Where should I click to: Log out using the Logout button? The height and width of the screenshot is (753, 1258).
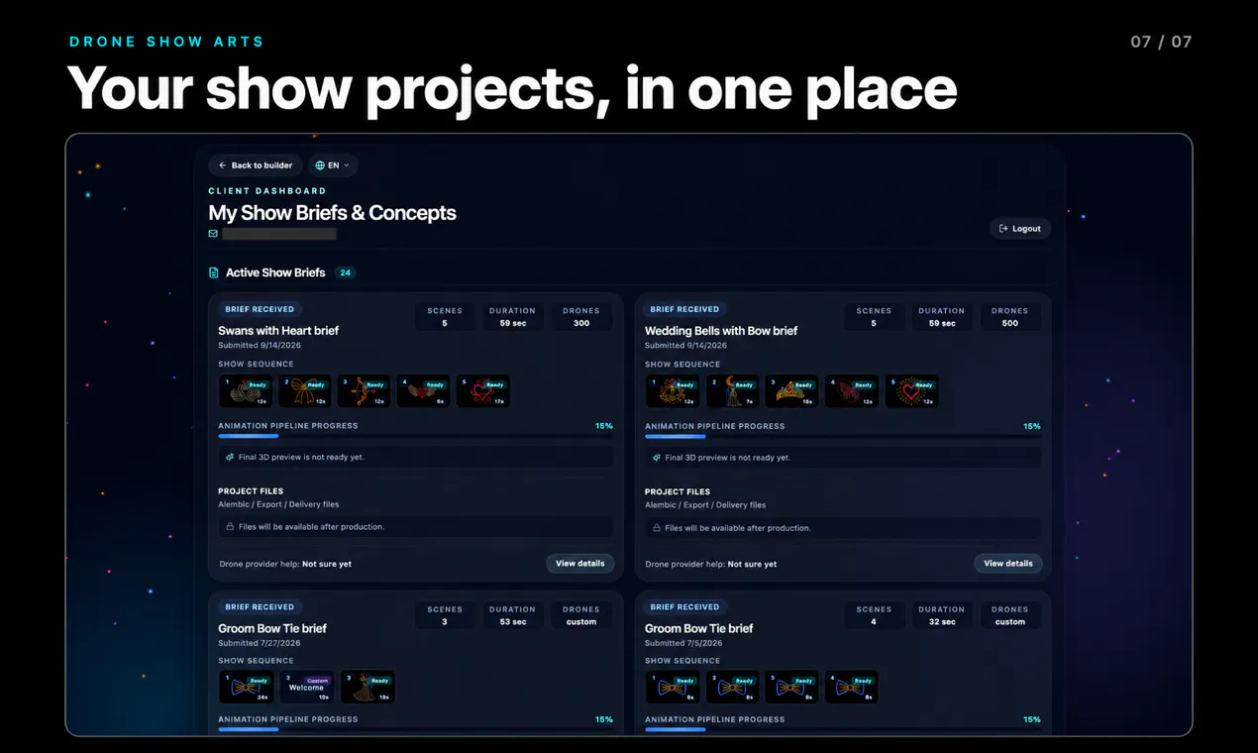click(1020, 229)
